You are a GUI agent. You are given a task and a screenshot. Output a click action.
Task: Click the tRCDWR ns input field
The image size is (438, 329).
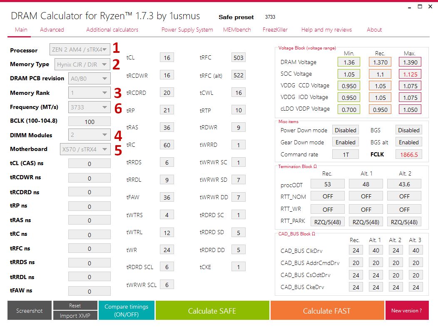(x=90, y=178)
